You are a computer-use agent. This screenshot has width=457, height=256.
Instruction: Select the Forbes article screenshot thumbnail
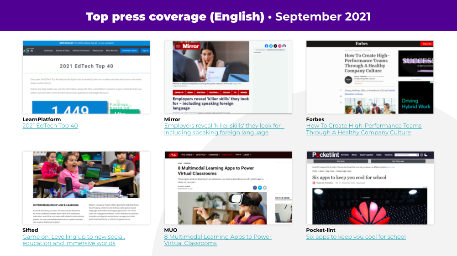click(x=370, y=77)
